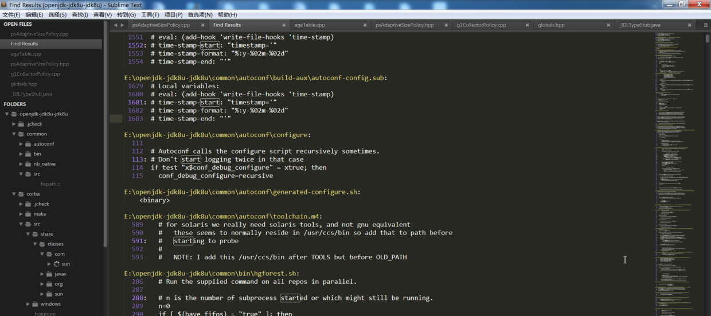
Task: Close the ageTable.cpp tab
Action: tap(365, 25)
